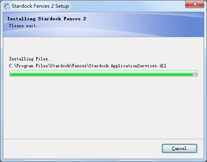Click the Stardock.ApplicationServices.dll file name
The image size is (207, 162).
(x=128, y=66)
